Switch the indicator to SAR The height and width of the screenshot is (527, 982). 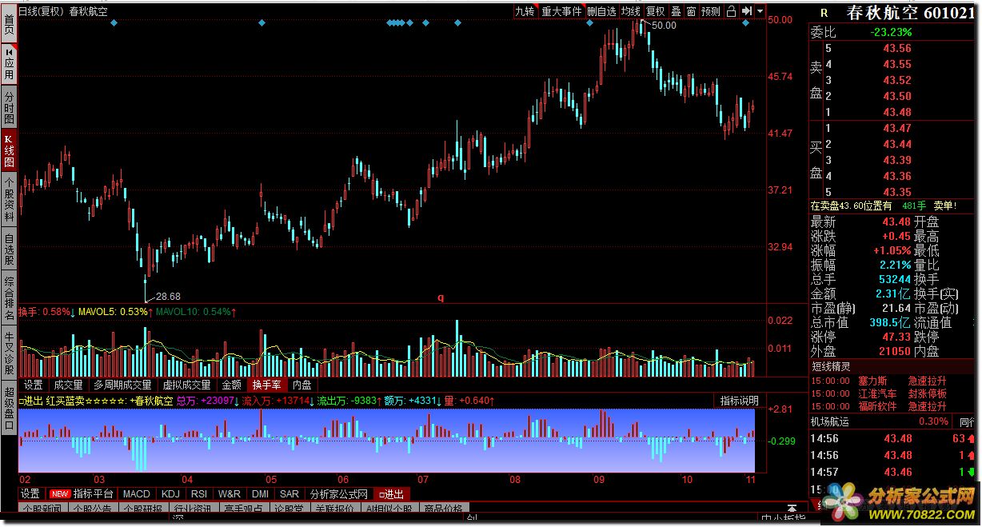pyautogui.click(x=289, y=493)
